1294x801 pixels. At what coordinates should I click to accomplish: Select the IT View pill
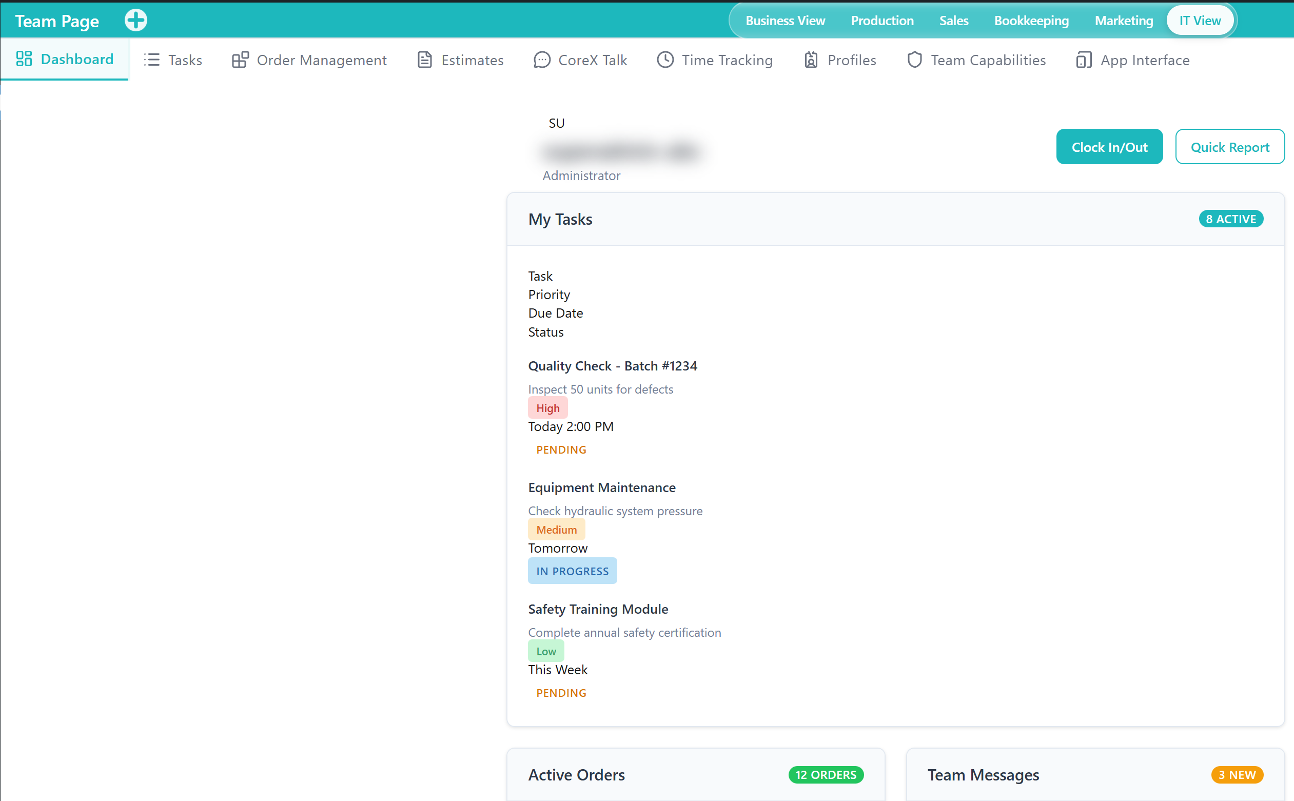1200,21
